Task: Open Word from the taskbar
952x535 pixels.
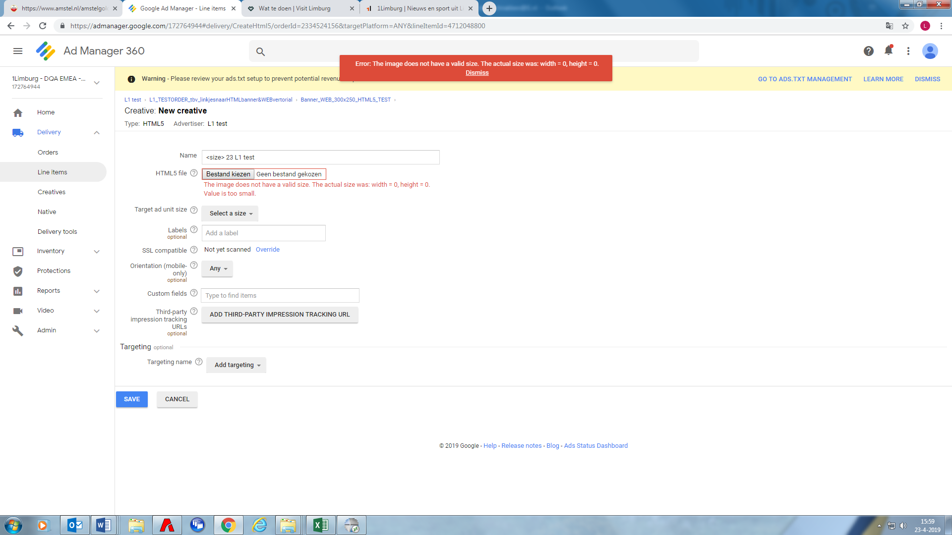Action: [104, 525]
